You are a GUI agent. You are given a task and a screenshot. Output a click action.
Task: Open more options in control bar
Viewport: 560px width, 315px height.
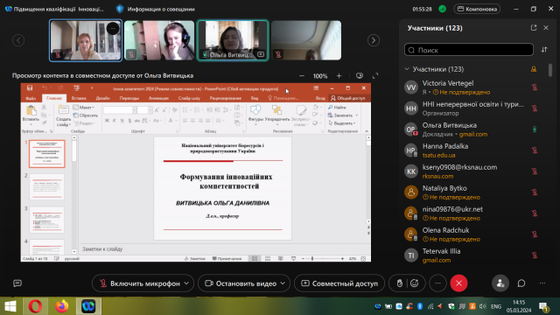tap(437, 283)
